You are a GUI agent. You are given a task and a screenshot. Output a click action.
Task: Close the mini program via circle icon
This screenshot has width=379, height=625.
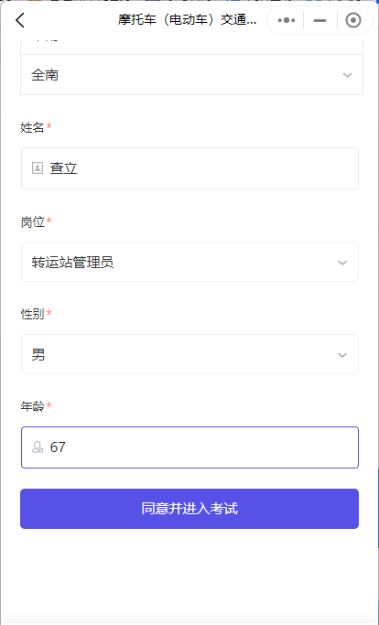click(x=353, y=20)
